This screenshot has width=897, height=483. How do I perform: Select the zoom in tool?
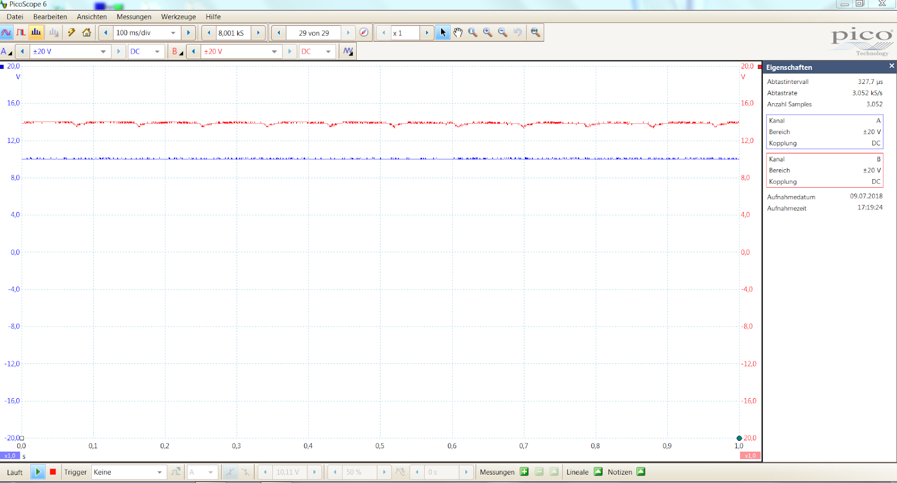[488, 33]
